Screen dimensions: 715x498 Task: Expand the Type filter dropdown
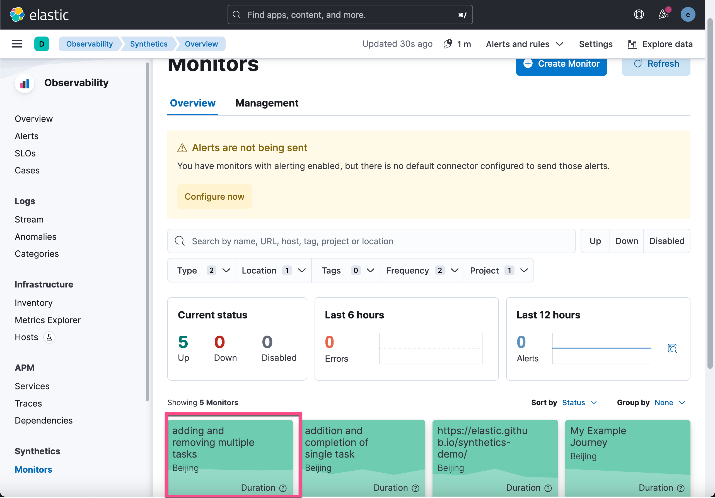click(x=202, y=270)
